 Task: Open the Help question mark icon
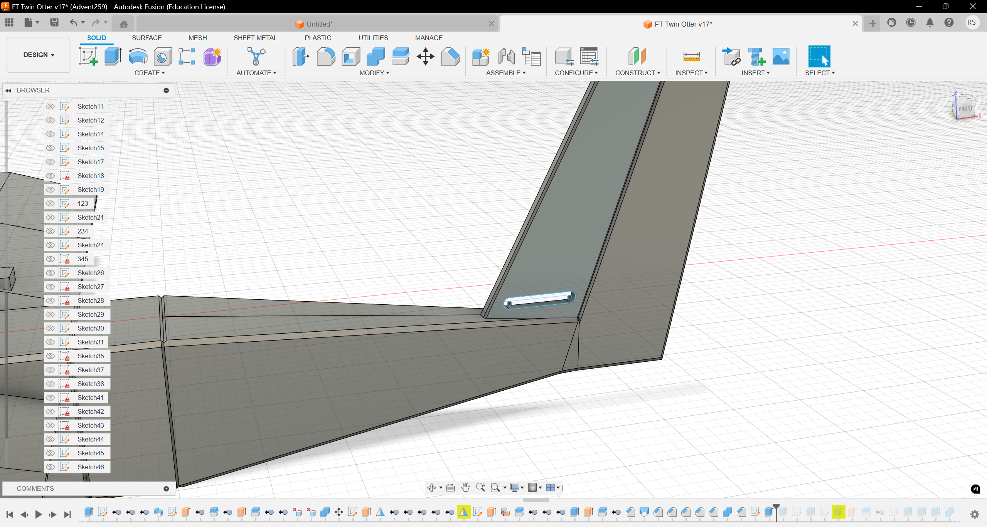click(x=949, y=23)
